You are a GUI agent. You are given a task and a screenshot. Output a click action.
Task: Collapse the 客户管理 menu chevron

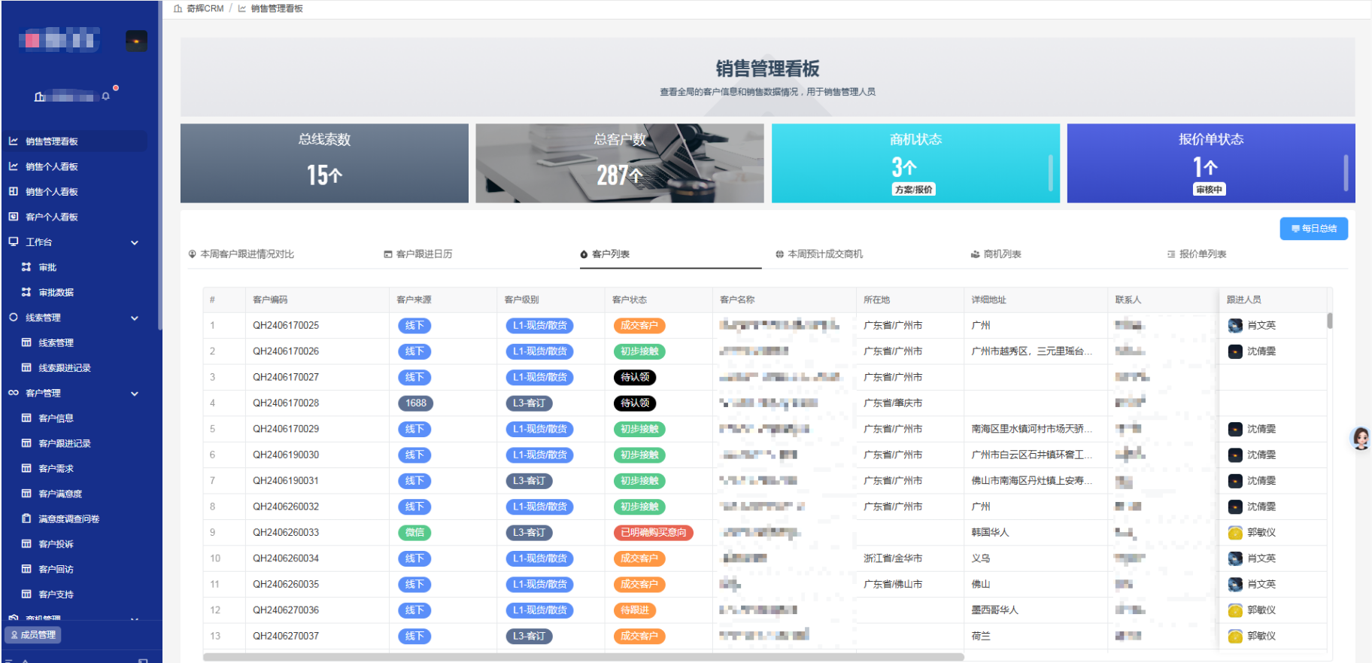(135, 393)
